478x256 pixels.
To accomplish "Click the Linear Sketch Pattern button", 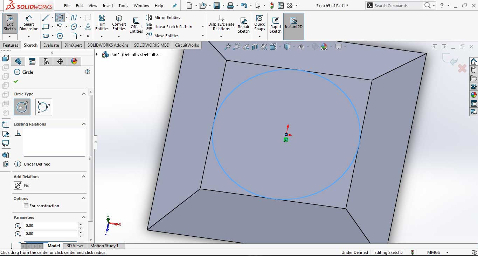I will click(x=169, y=27).
